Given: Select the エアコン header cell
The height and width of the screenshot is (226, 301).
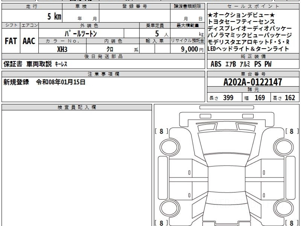Looking at the screenshot, I should point(29,25).
